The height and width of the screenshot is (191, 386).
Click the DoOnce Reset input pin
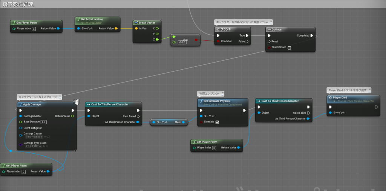[x=269, y=41]
